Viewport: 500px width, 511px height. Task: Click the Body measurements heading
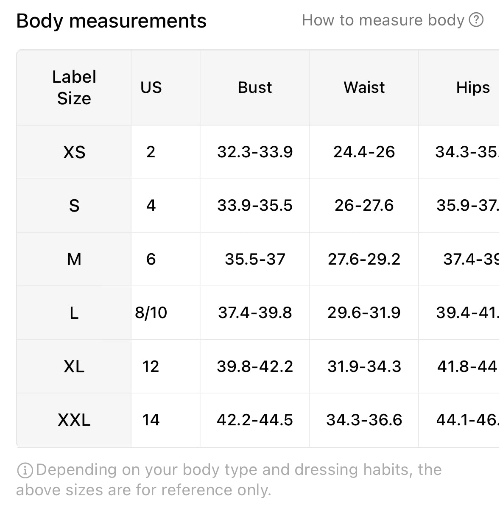coord(111,21)
